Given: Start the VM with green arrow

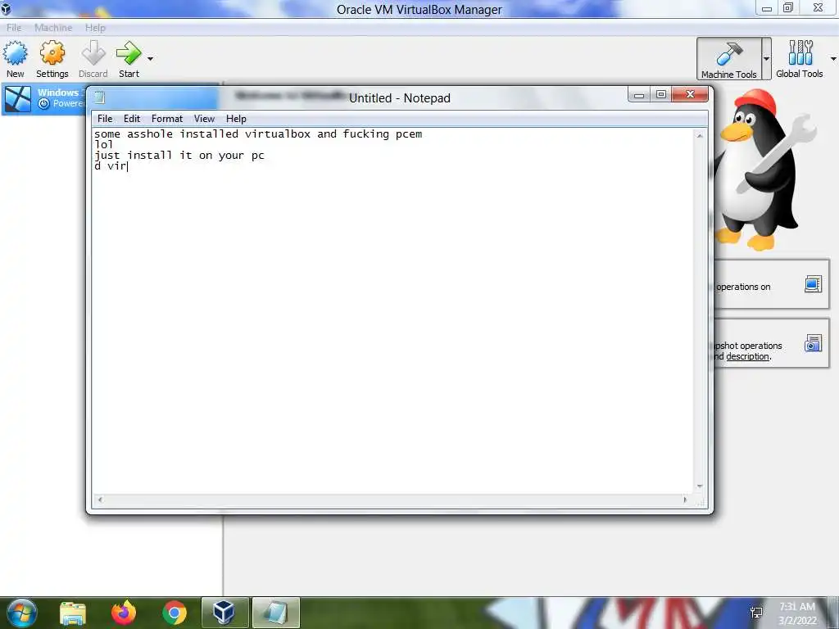Looking at the screenshot, I should point(129,53).
